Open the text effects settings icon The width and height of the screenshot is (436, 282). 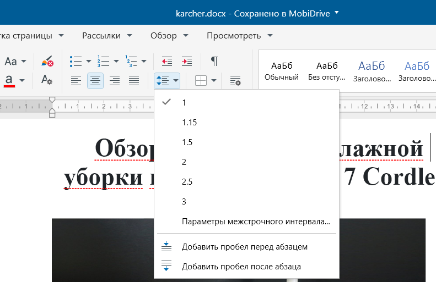click(x=47, y=80)
